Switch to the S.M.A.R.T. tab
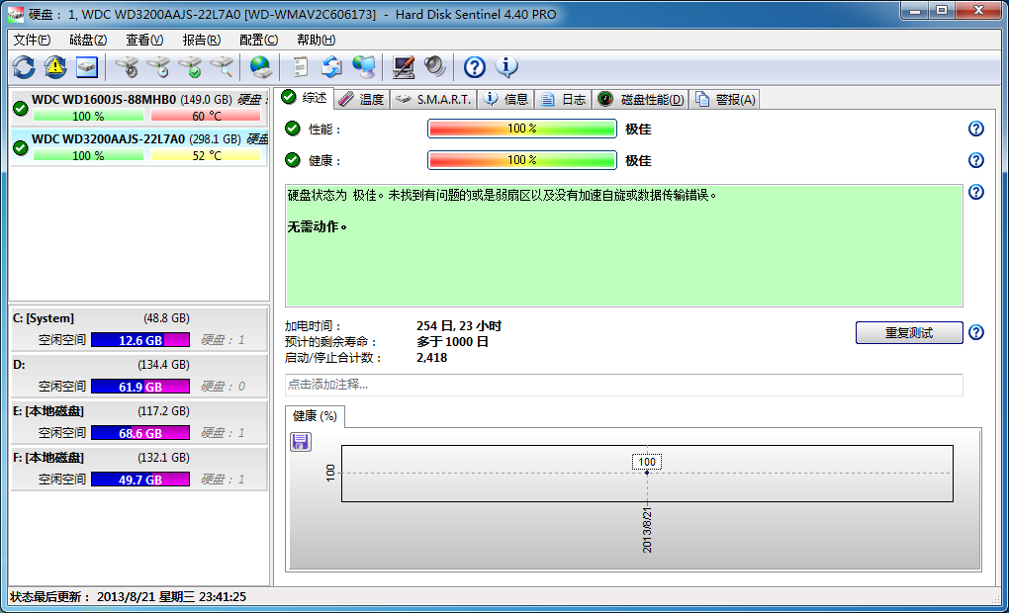The width and height of the screenshot is (1009, 613). (433, 99)
